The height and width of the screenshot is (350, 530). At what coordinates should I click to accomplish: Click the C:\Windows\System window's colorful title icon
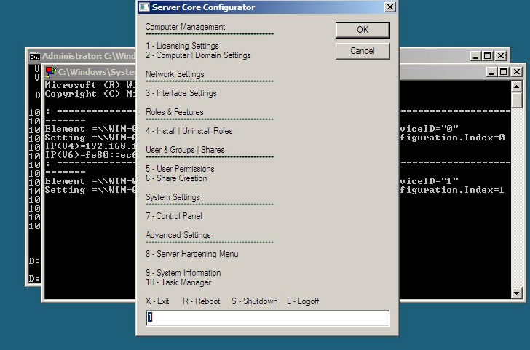click(x=50, y=72)
